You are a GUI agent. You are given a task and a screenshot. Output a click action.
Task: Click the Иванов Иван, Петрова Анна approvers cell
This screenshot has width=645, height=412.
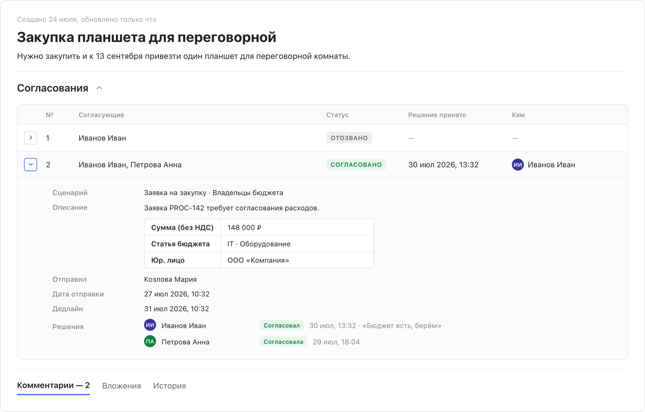click(x=130, y=165)
